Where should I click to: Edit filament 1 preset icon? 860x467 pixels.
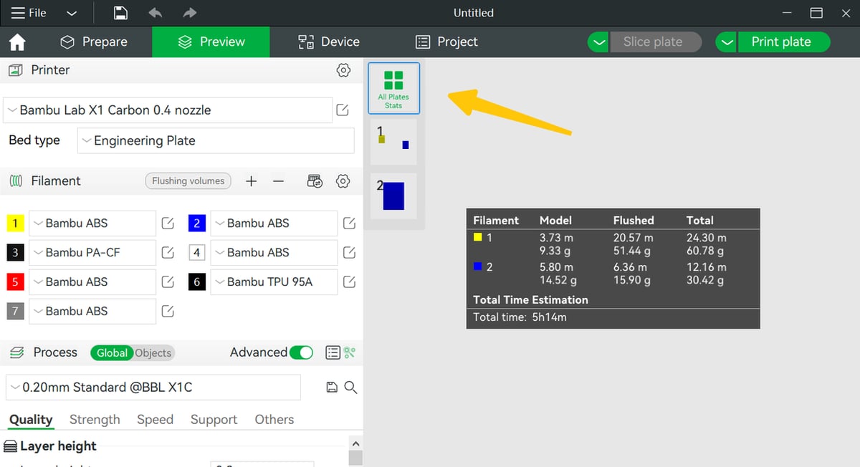click(x=168, y=223)
